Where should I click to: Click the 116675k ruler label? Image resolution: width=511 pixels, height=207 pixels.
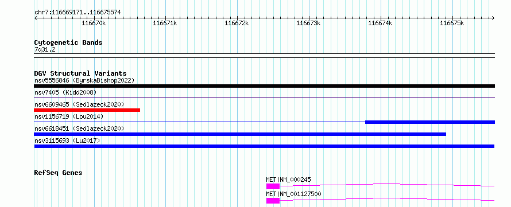[452, 24]
